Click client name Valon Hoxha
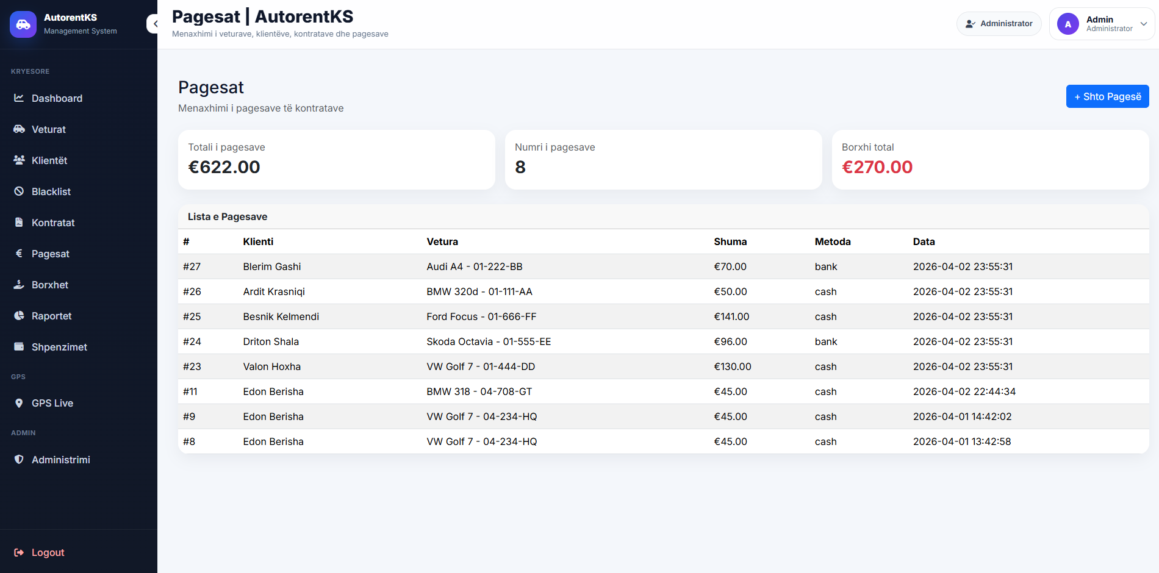The image size is (1159, 573). 271,366
